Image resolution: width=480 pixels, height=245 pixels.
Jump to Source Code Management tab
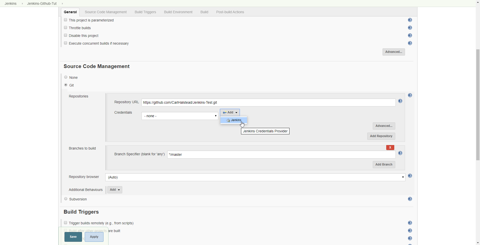click(x=106, y=12)
